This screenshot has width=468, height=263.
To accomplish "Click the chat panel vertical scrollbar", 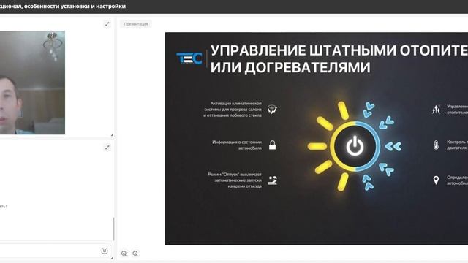I will (113, 229).
